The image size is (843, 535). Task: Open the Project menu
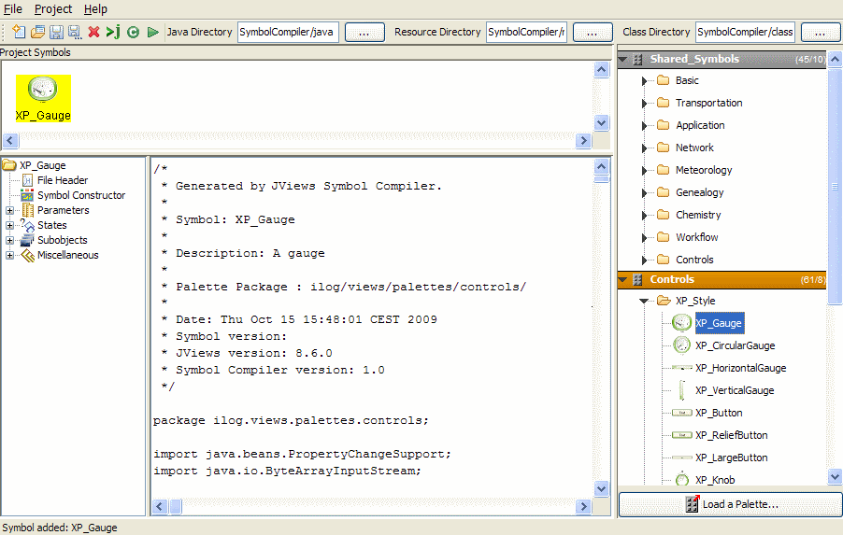coord(53,8)
